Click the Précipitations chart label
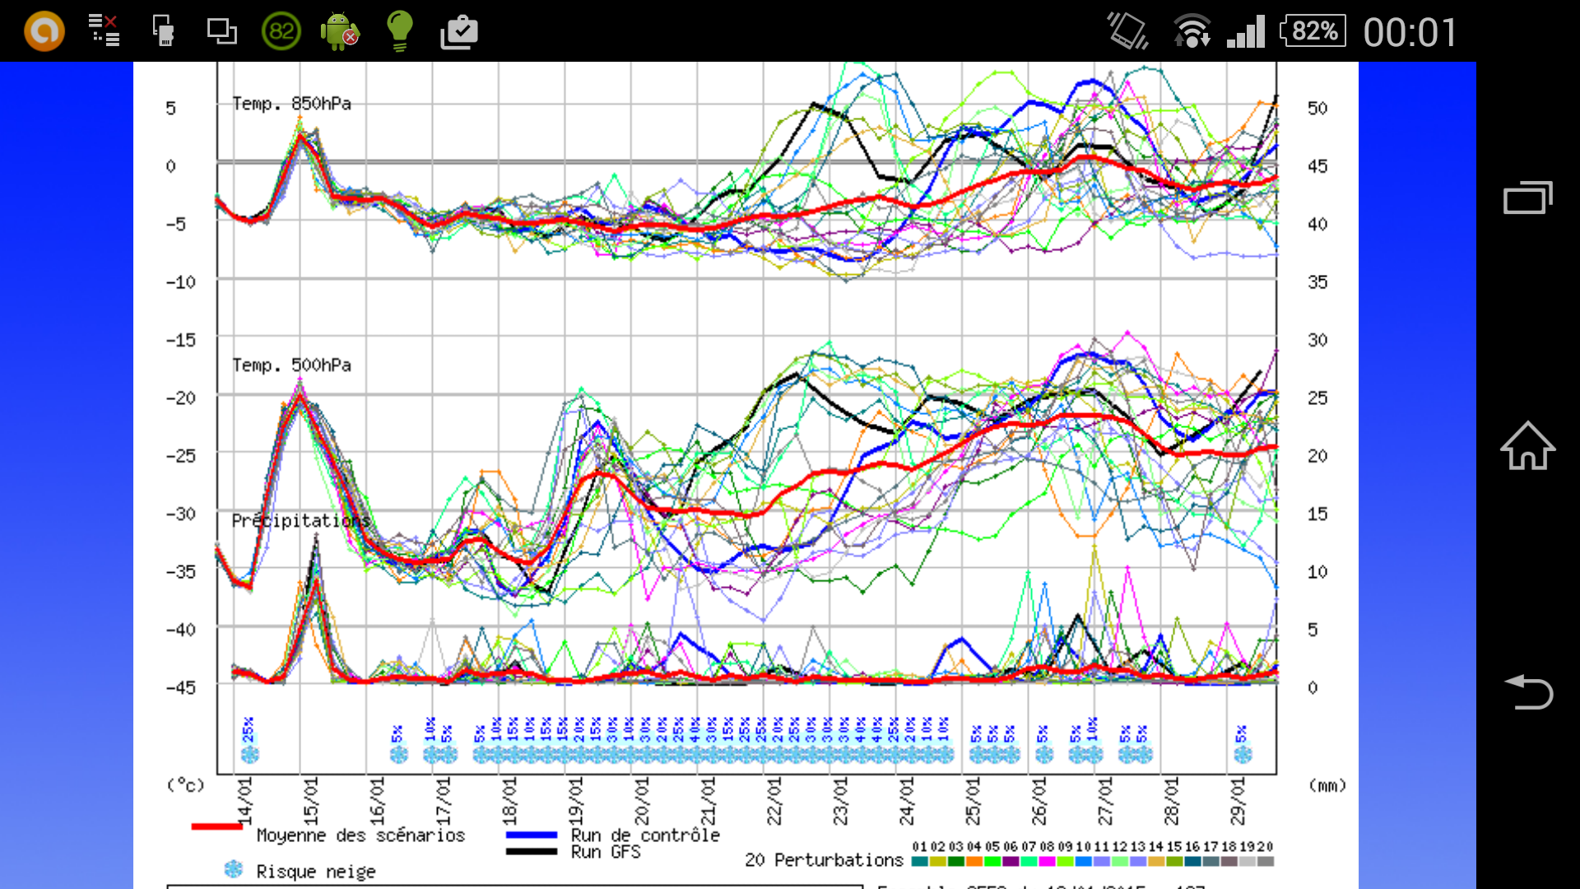This screenshot has width=1580, height=889. pos(300,521)
